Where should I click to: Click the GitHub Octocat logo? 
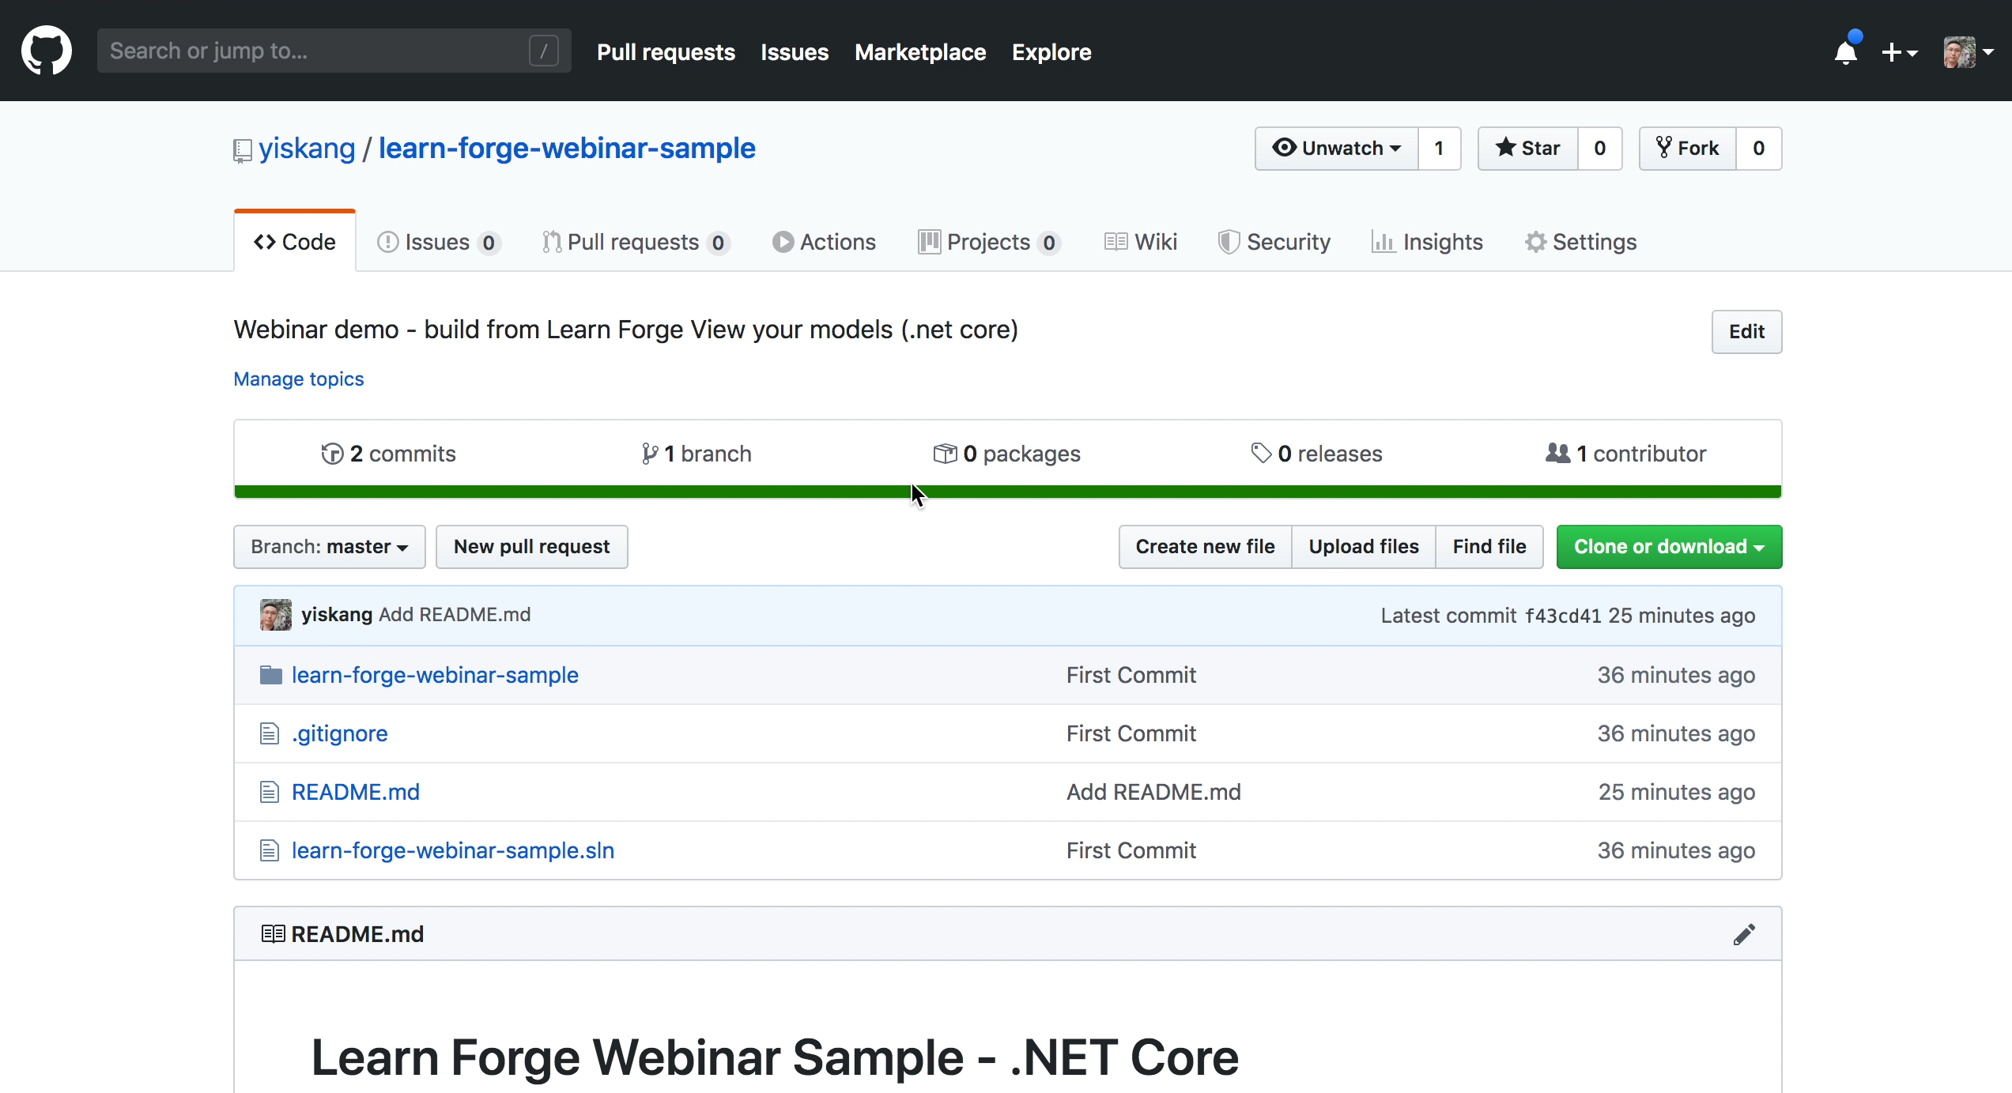(47, 51)
